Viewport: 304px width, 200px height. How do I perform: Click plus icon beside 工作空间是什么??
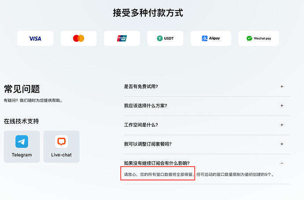coord(282,125)
